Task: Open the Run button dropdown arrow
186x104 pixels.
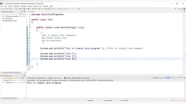Action: coord(22,9)
